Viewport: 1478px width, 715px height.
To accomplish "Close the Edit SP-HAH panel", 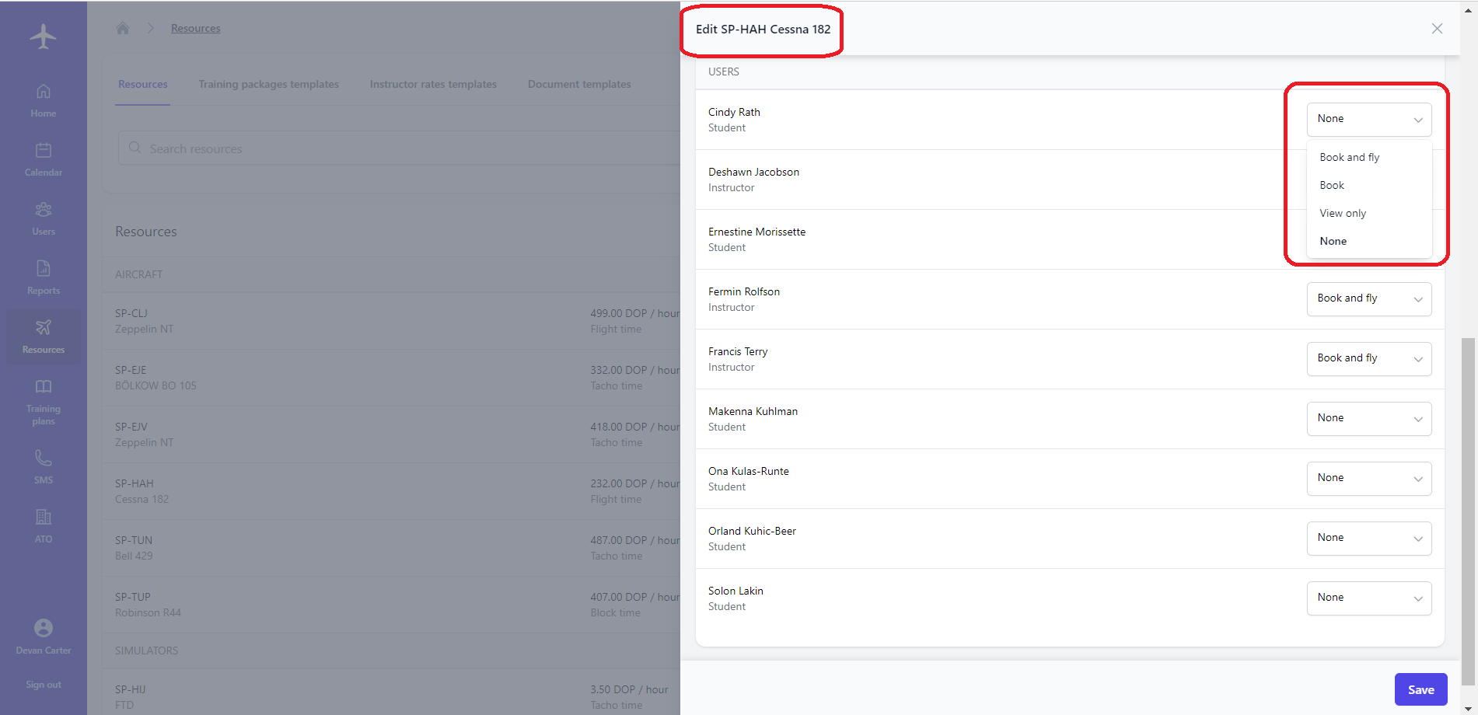I will (x=1437, y=29).
